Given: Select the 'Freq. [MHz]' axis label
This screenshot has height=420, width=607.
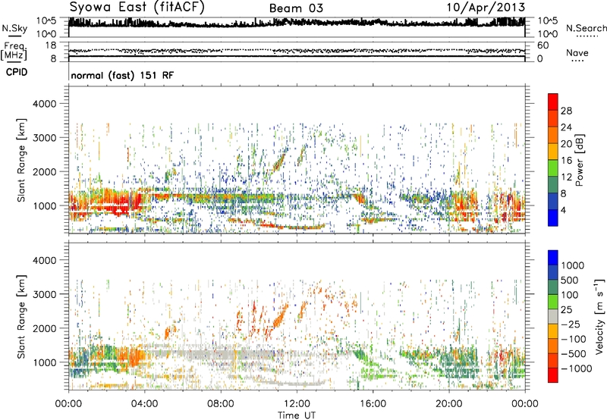Looking at the screenshot, I should click(x=14, y=52).
